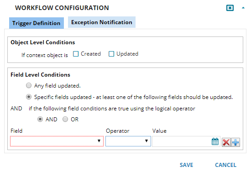
Task: Switch to the Exception Notification tab
Action: click(102, 22)
